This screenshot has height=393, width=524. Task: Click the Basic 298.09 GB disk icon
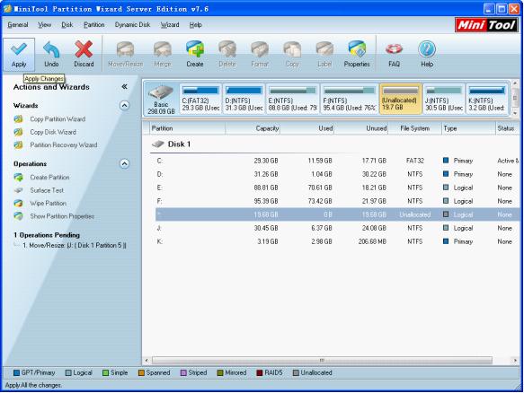click(161, 92)
